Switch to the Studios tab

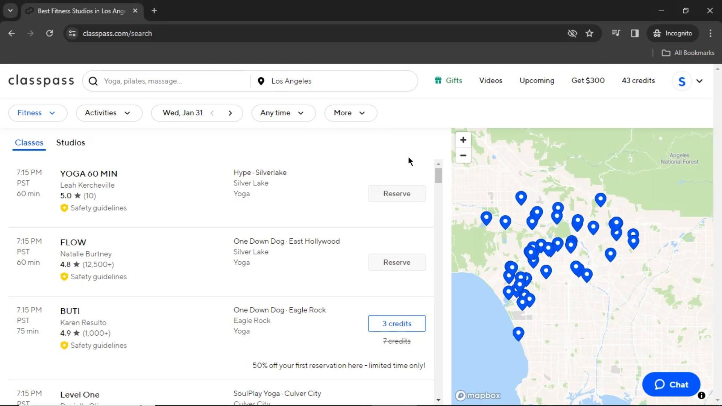coord(71,143)
